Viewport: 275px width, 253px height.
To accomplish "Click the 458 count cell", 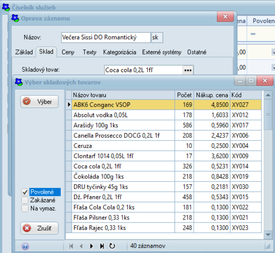I will pos(184,197).
